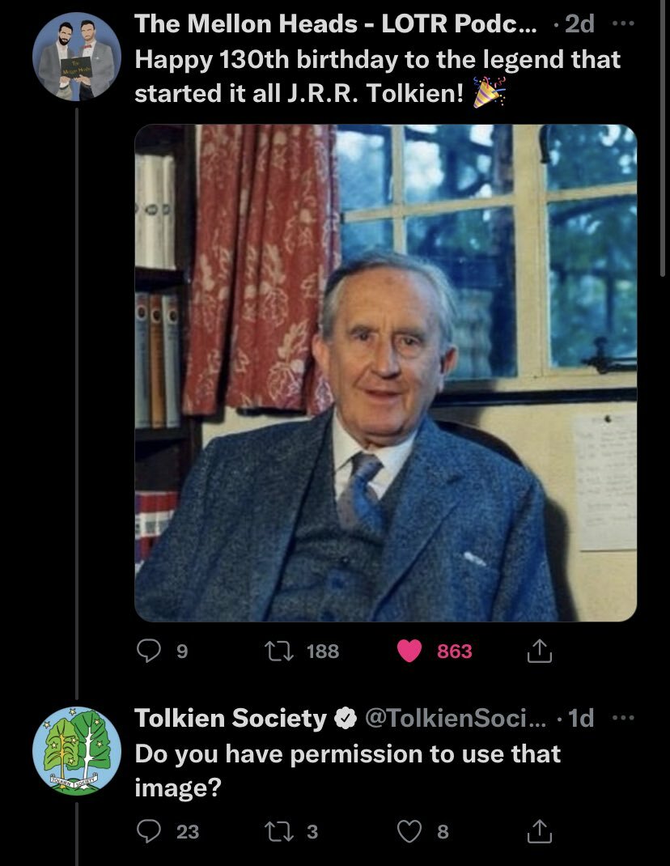The image size is (670, 866).
Task: Open the @TolkienSoci handle
Action: (456, 718)
